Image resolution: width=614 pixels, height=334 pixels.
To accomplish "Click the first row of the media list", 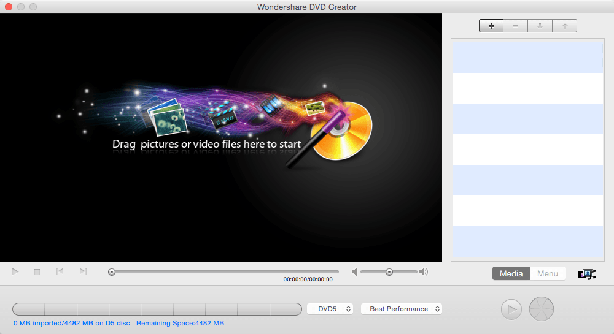I will pos(527,58).
